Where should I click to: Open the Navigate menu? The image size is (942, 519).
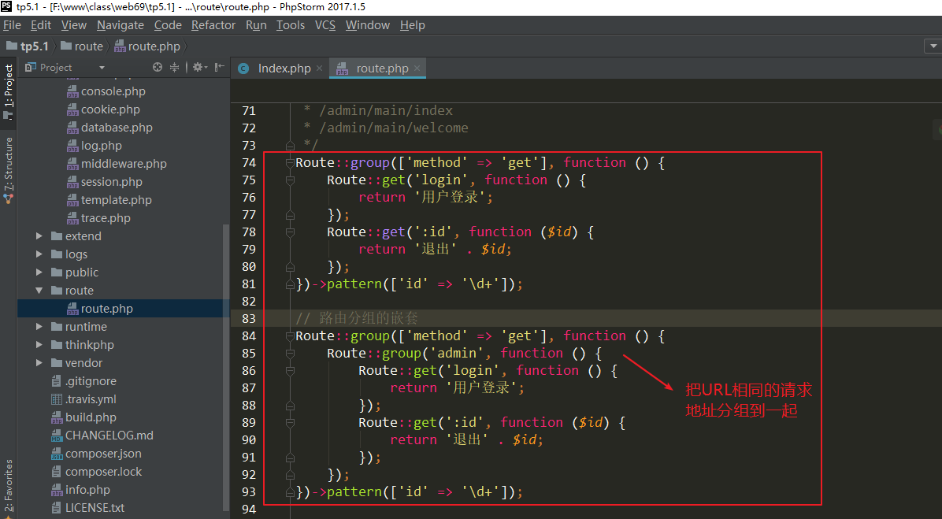121,25
